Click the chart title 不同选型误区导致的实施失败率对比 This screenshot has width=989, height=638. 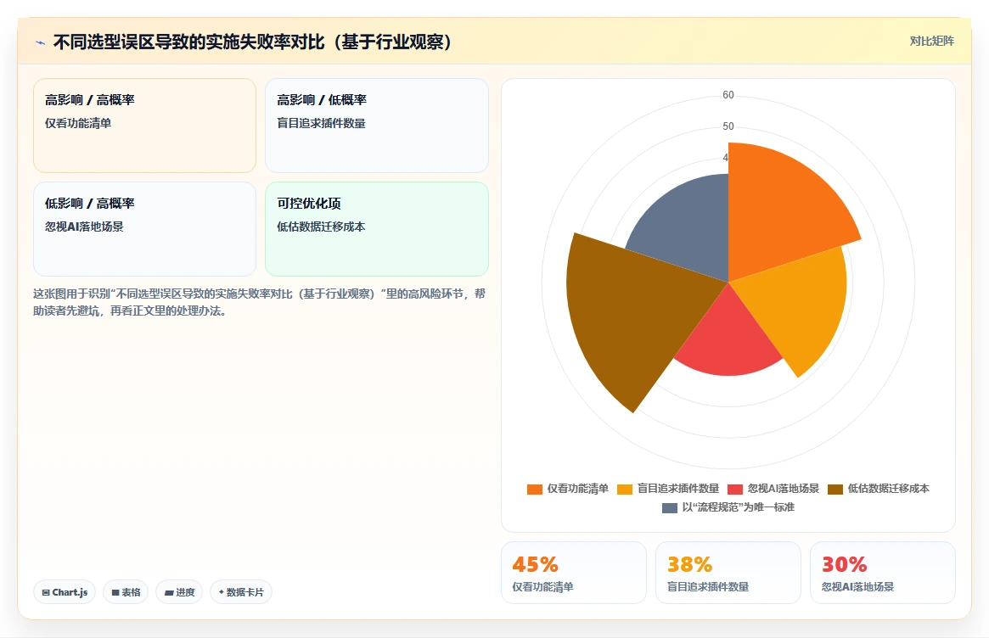click(253, 42)
